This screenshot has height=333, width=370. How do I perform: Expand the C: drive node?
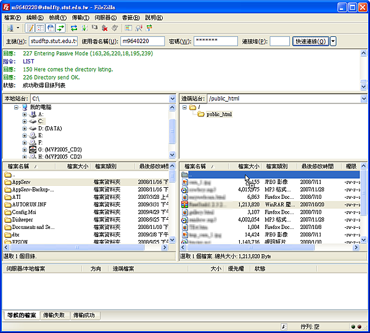[x=24, y=121]
